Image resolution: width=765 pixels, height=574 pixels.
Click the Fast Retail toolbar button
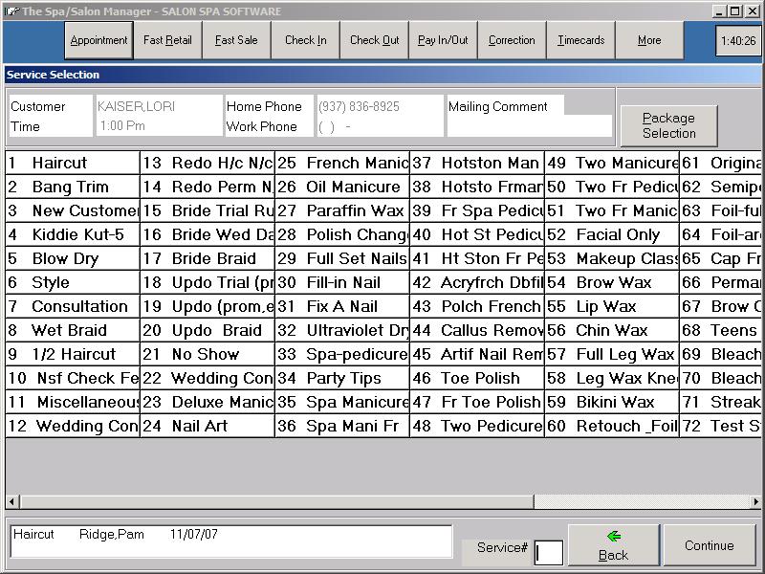[167, 40]
